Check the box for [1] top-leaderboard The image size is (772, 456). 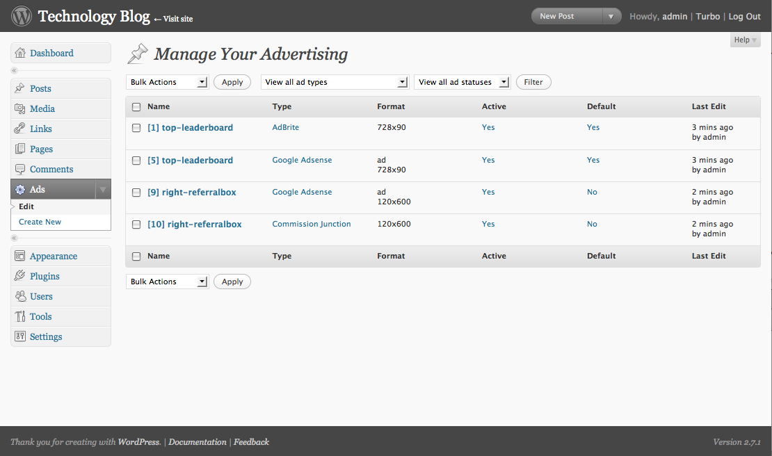pyautogui.click(x=136, y=128)
